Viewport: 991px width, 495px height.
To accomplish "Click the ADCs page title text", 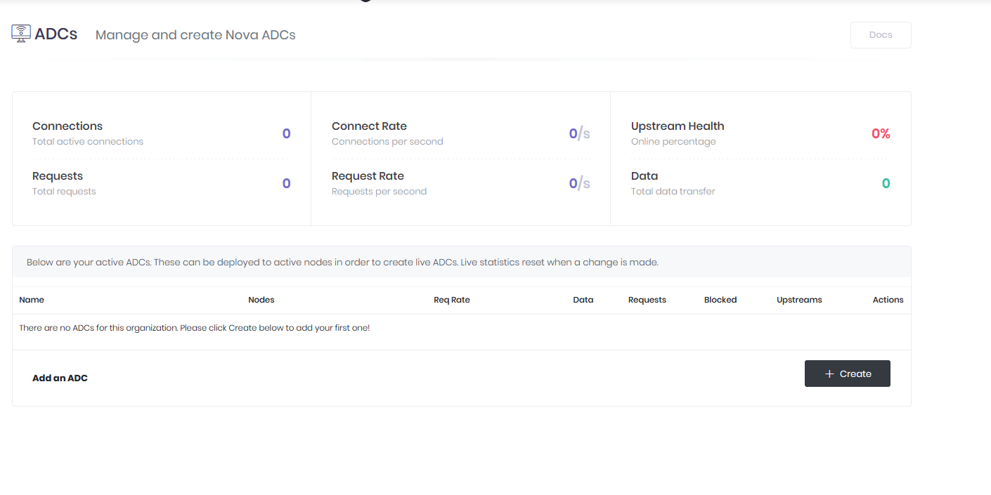I will pos(56,34).
